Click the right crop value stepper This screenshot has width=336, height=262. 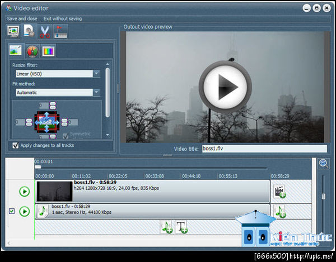tap(64, 122)
